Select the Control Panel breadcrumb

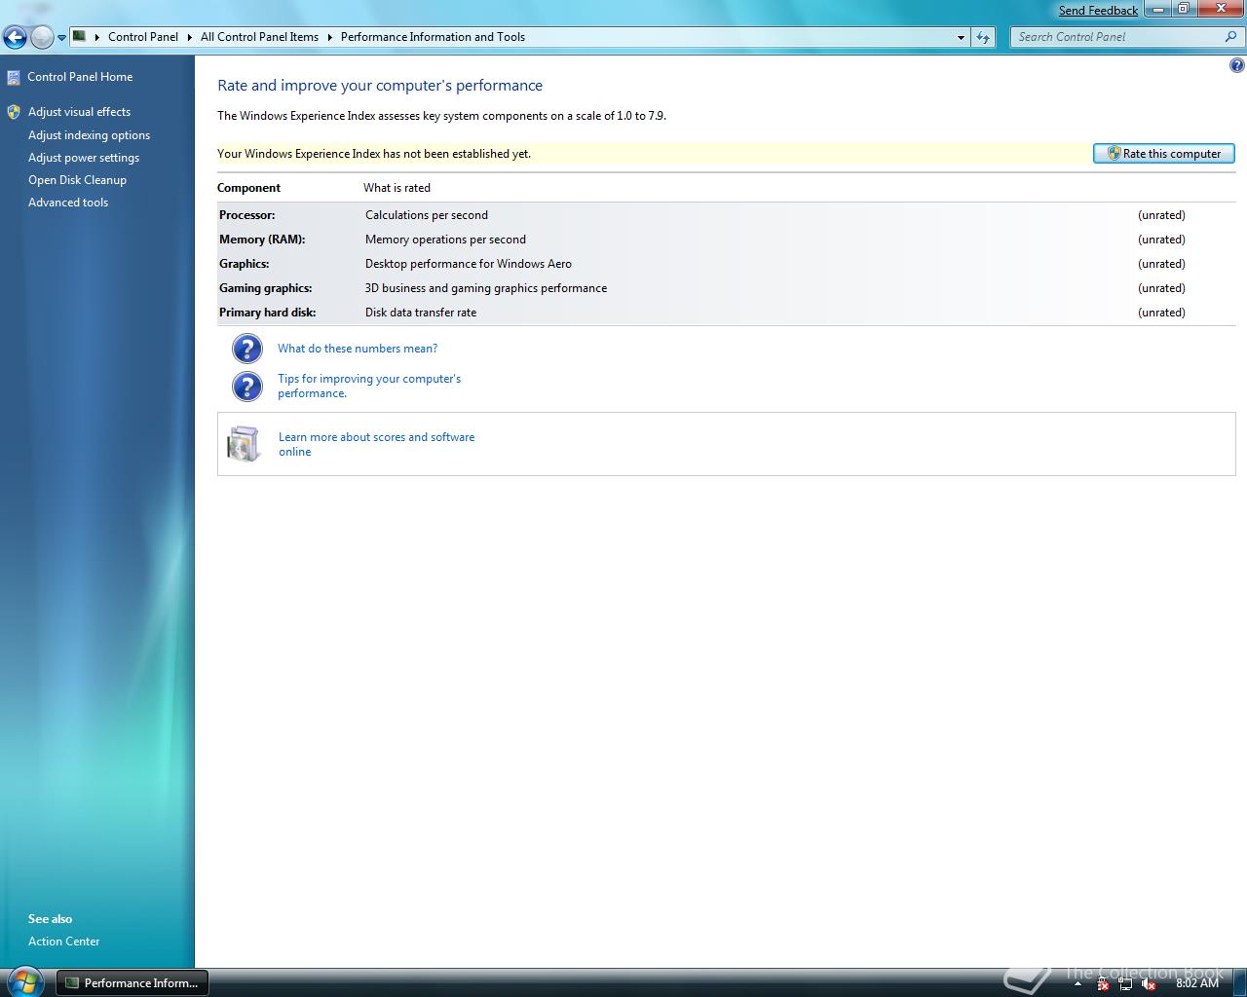pyautogui.click(x=143, y=37)
